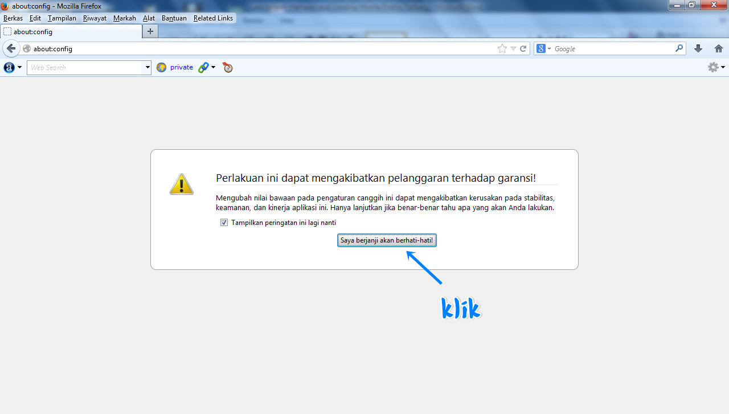Click the about:config tab page icon
Screen dimensions: 729x414
click(x=7, y=31)
